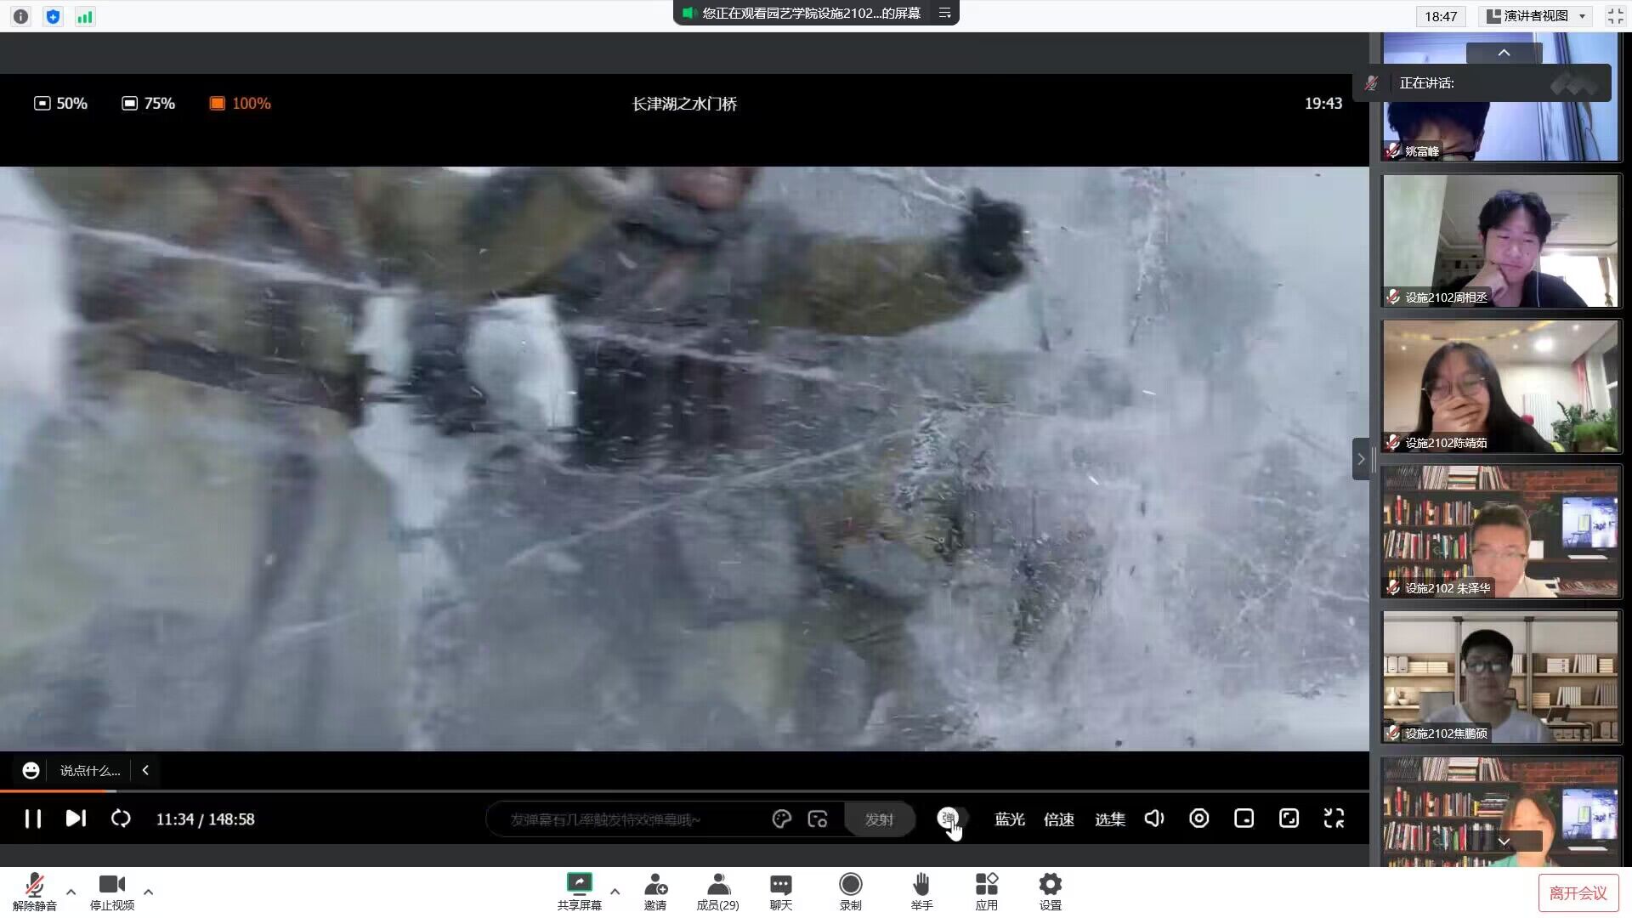Select the 50% screen size option
1632x918 pixels.
pos(60,104)
